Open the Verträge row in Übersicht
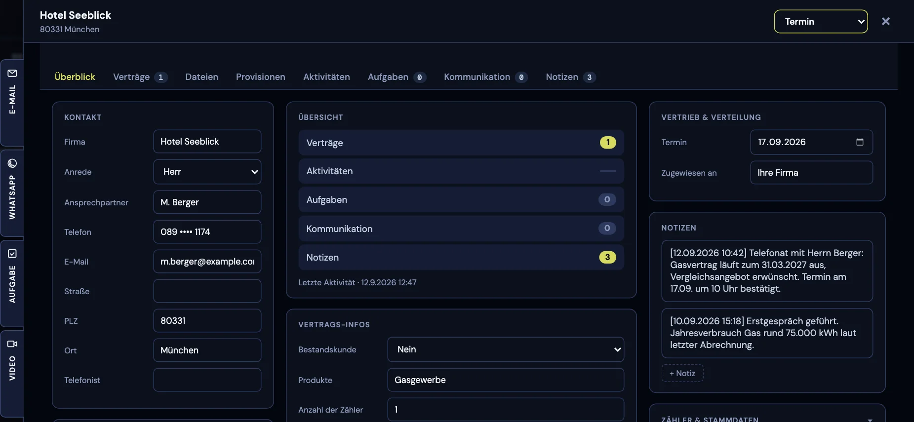The width and height of the screenshot is (914, 422). 461,143
